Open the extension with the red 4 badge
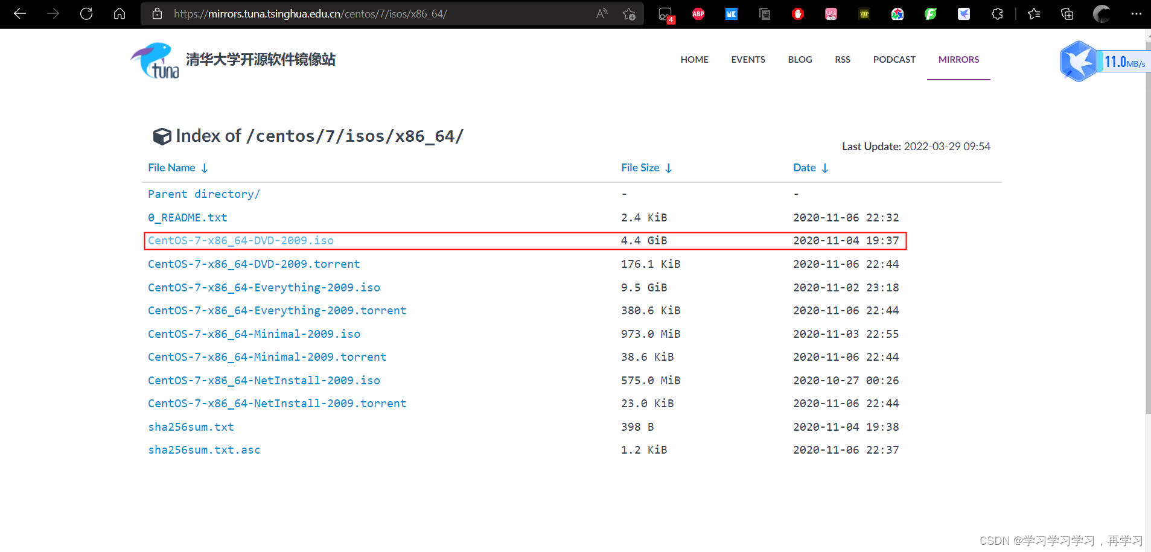1151x552 pixels. tap(666, 14)
